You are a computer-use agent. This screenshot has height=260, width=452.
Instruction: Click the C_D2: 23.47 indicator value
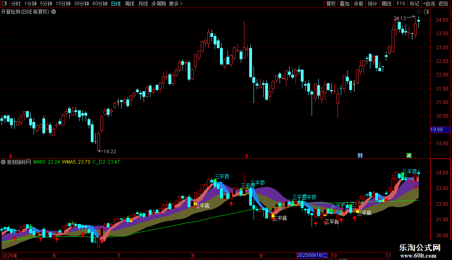pyautogui.click(x=106, y=162)
